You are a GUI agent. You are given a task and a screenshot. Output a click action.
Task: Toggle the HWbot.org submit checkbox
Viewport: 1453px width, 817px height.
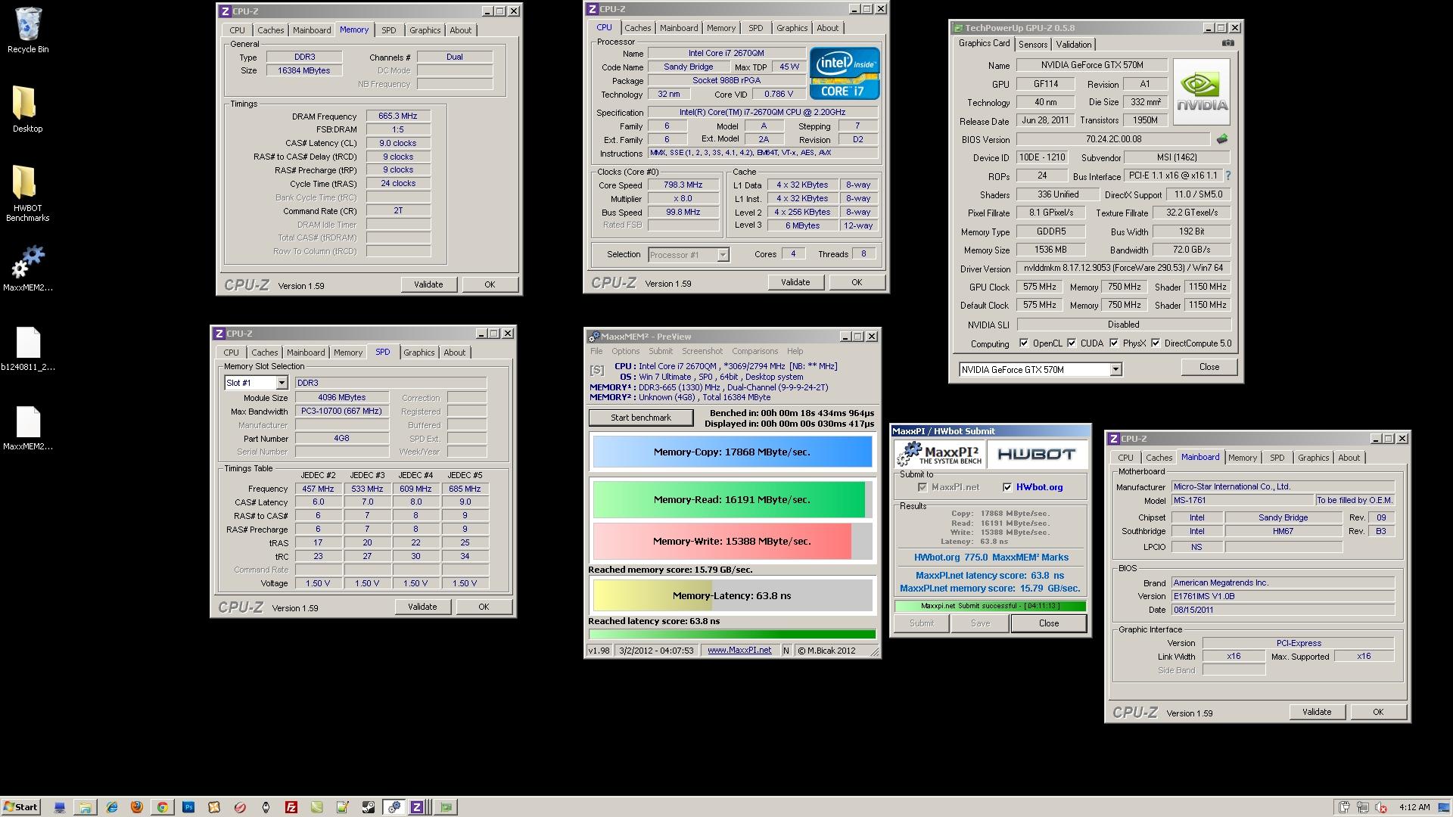click(x=1007, y=487)
